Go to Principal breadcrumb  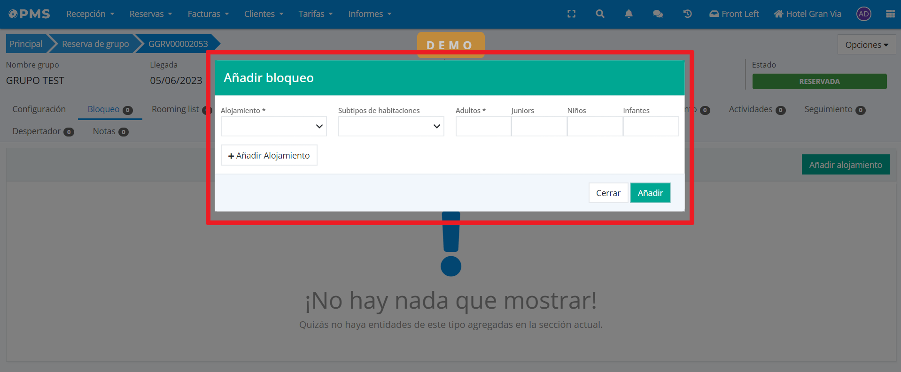tap(26, 44)
